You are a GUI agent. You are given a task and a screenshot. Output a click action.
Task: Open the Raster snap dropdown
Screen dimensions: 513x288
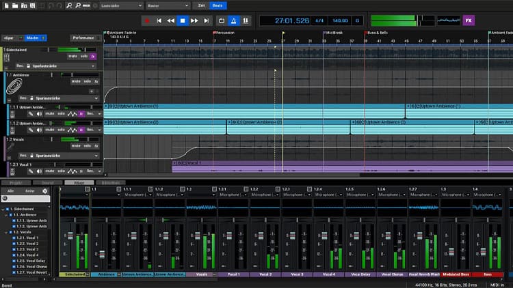(168, 5)
